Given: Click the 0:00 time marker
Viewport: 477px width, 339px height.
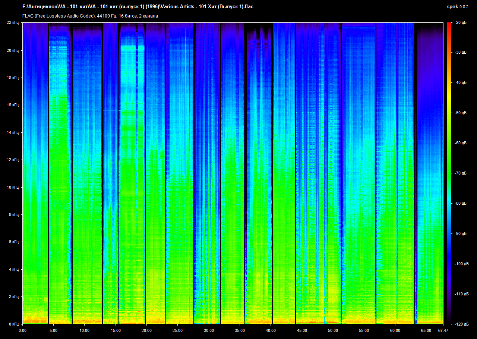Looking at the screenshot, I should coord(22,330).
